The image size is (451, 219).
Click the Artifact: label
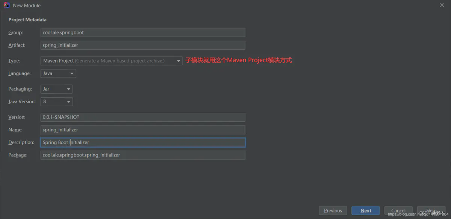coord(17,45)
